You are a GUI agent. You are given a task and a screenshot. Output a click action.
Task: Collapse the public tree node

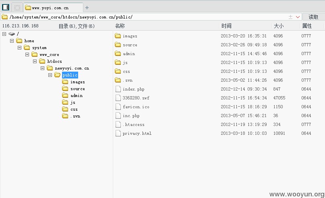tap(50, 75)
